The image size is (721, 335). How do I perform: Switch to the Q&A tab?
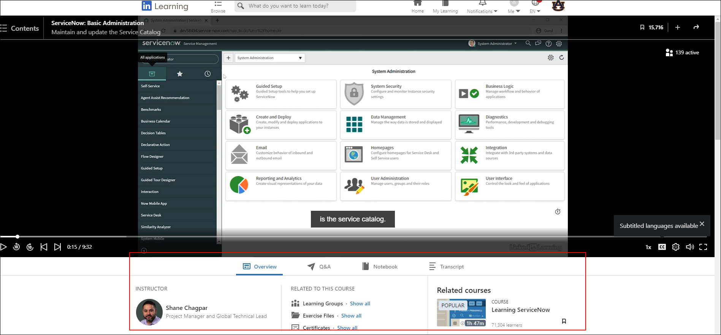(319, 267)
